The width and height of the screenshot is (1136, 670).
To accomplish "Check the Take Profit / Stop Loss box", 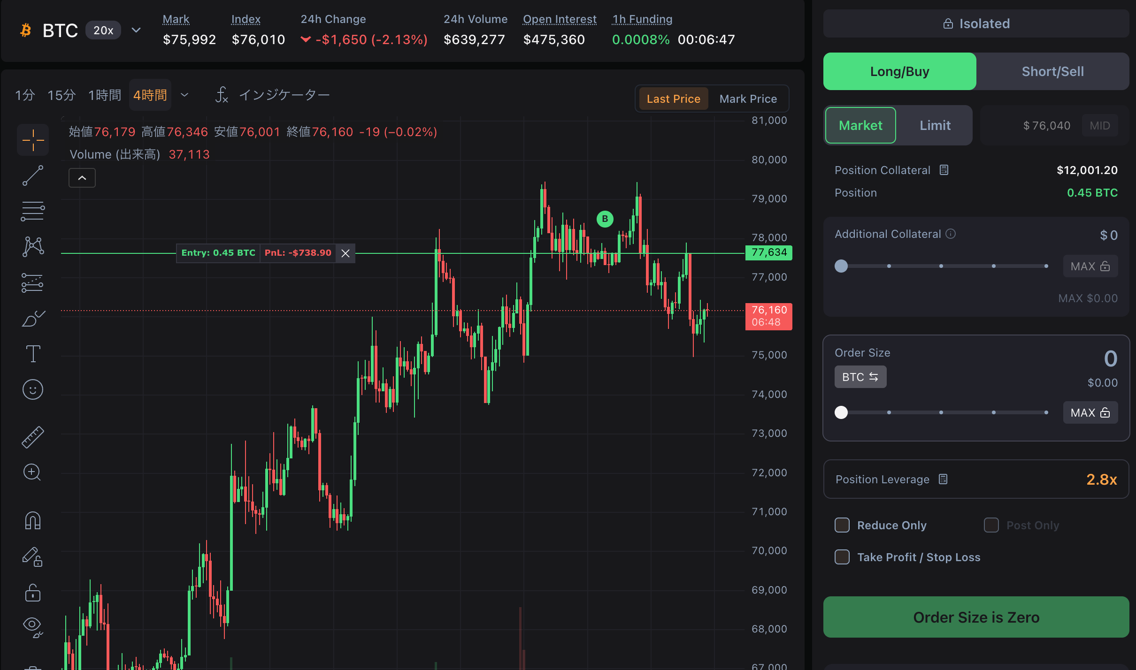I will (x=842, y=557).
